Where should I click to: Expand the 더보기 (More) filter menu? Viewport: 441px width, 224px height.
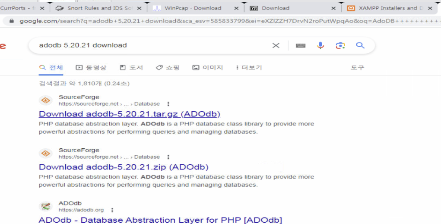point(249,67)
